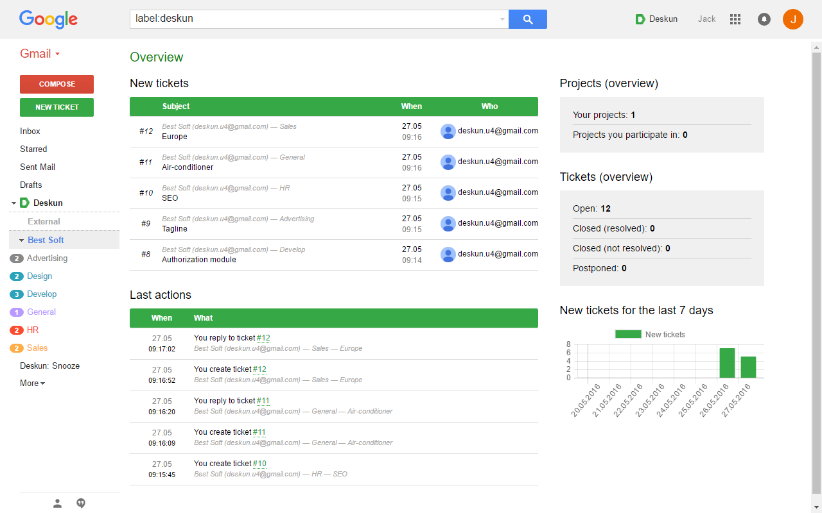This screenshot has height=513, width=822.
Task: Click avatar icon for ticket #12
Action: coord(448,131)
